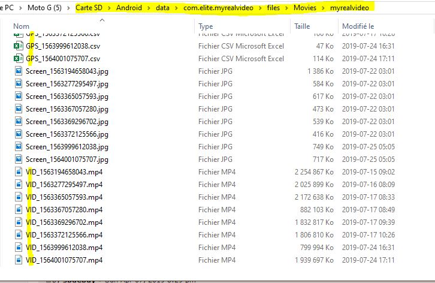435x283 pixels.
Task: Sort by Modifié le column header
Action: click(x=358, y=27)
